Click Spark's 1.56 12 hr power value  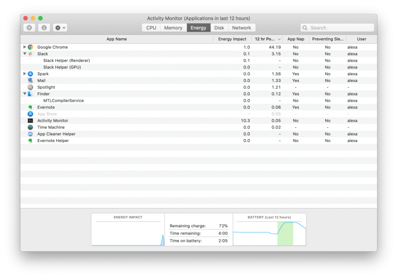tap(276, 73)
